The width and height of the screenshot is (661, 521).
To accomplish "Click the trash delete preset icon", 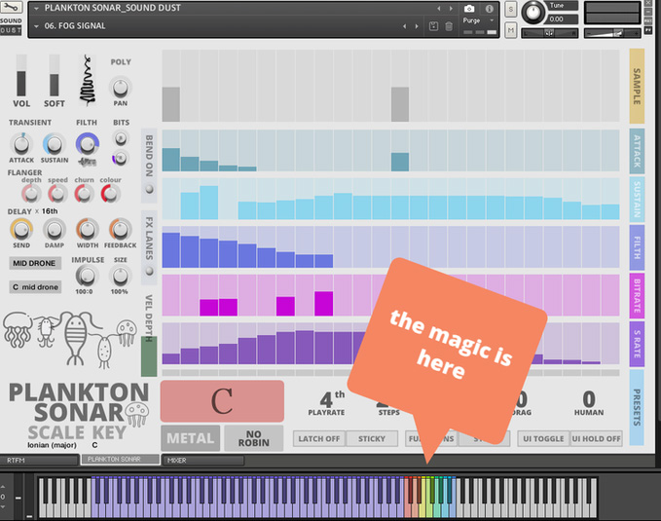I will click(449, 26).
